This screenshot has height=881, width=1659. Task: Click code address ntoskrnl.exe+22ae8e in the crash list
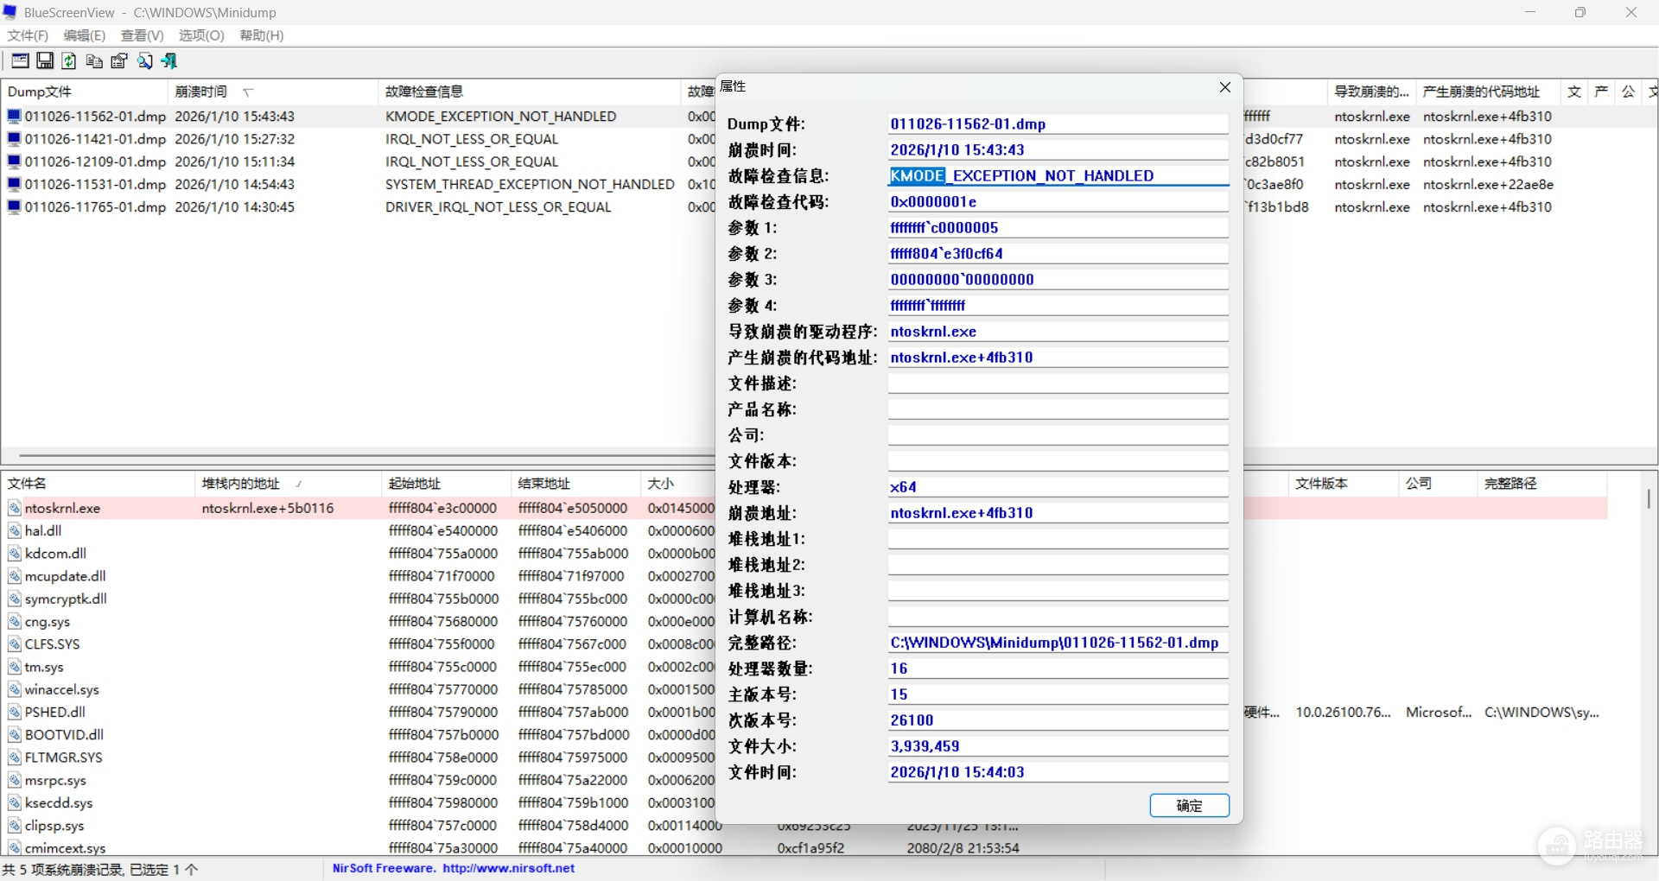[x=1488, y=184]
